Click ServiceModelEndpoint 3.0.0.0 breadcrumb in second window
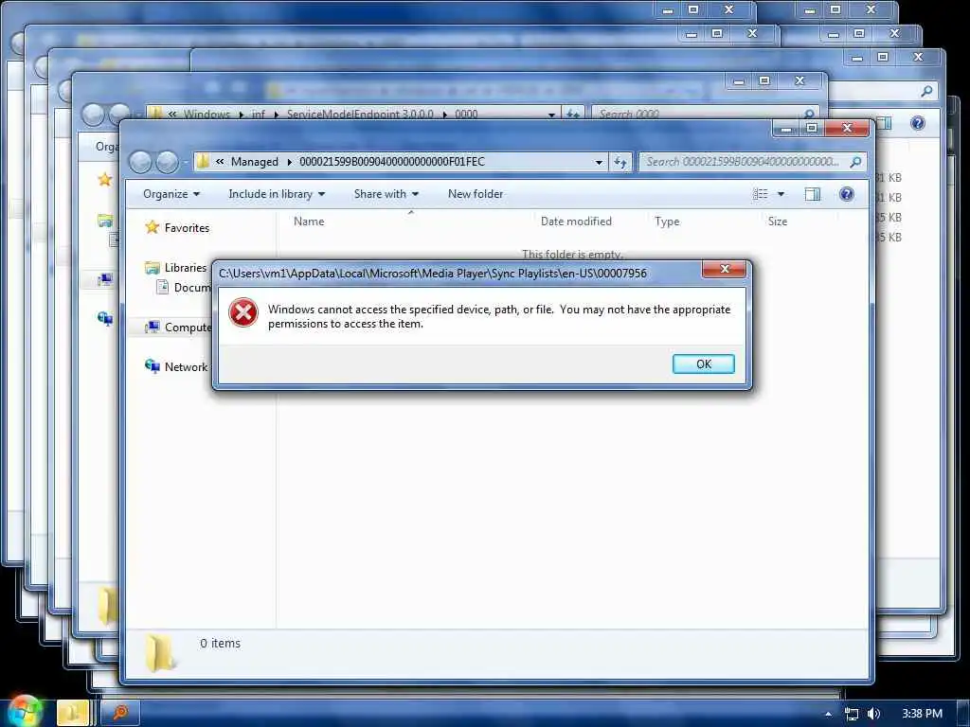 [360, 115]
